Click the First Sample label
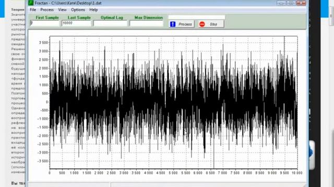Viewport: 334px width, 187px height. (x=47, y=18)
